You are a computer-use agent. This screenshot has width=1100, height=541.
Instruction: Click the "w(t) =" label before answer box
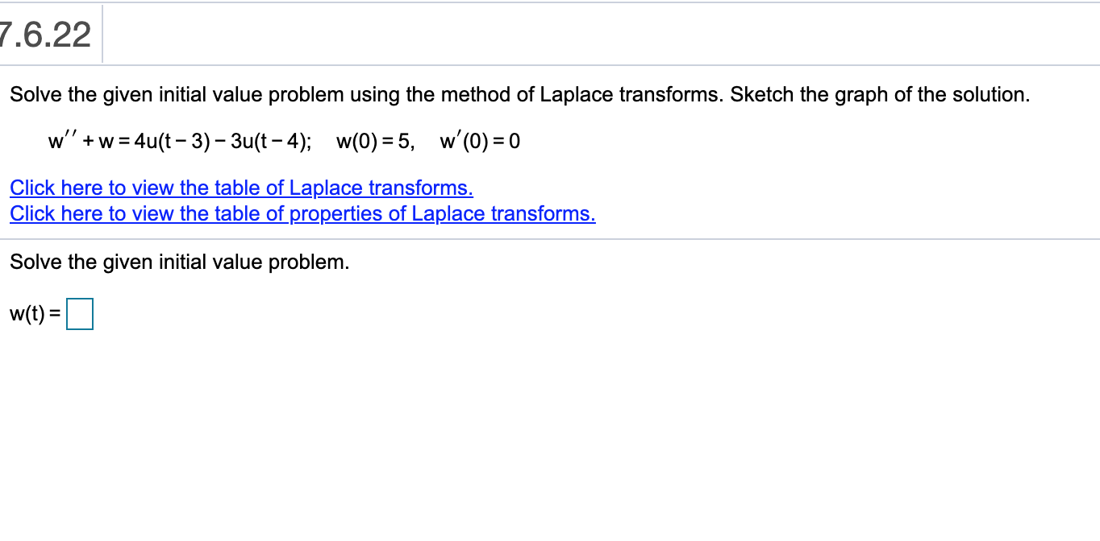35,316
